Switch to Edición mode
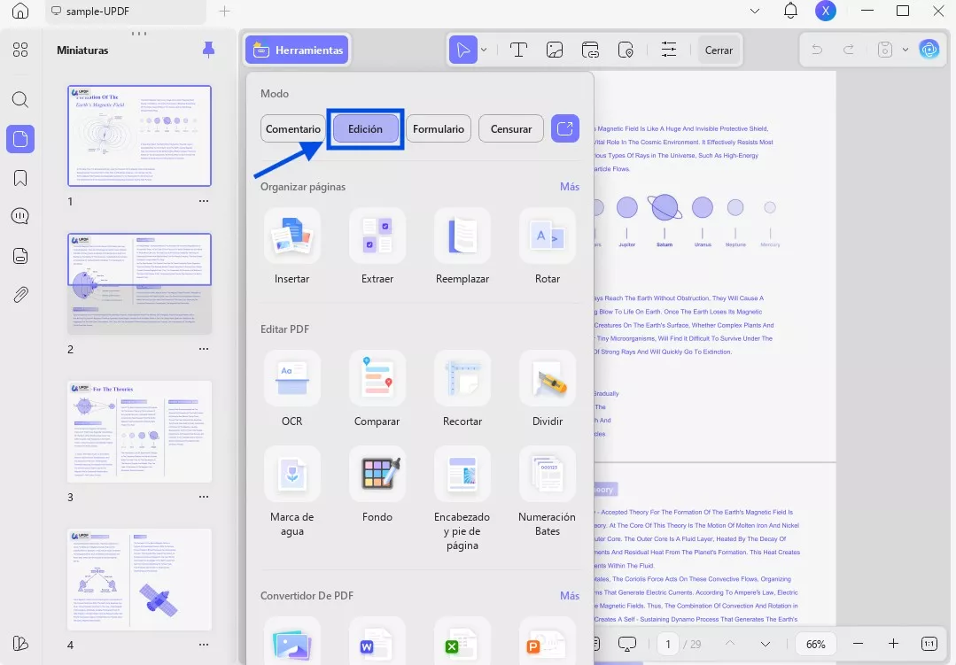 coord(365,128)
